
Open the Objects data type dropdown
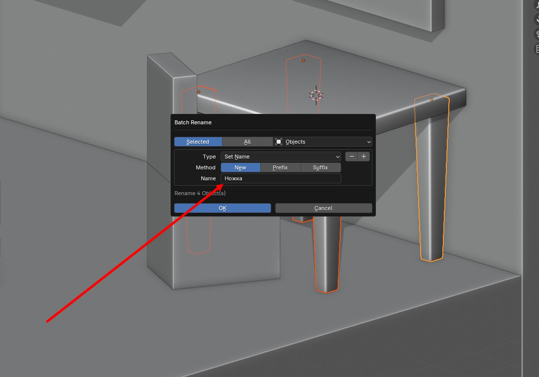(x=323, y=142)
